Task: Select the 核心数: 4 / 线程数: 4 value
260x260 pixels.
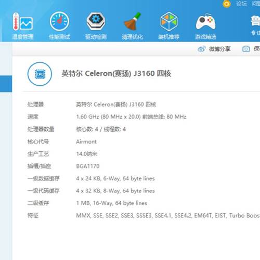Action: [101, 129]
